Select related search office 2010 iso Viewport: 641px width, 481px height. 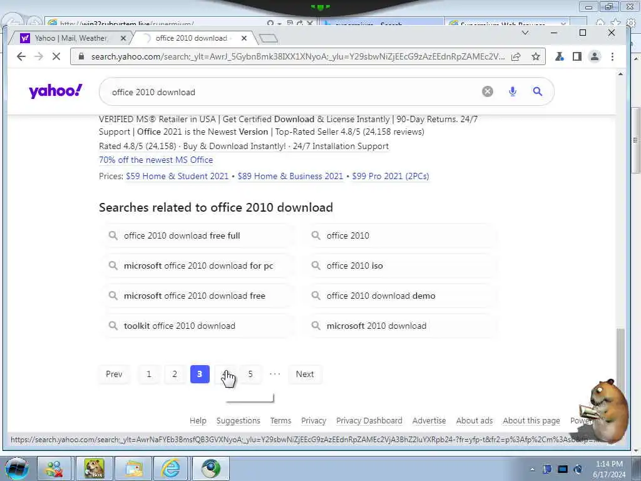[401, 266]
